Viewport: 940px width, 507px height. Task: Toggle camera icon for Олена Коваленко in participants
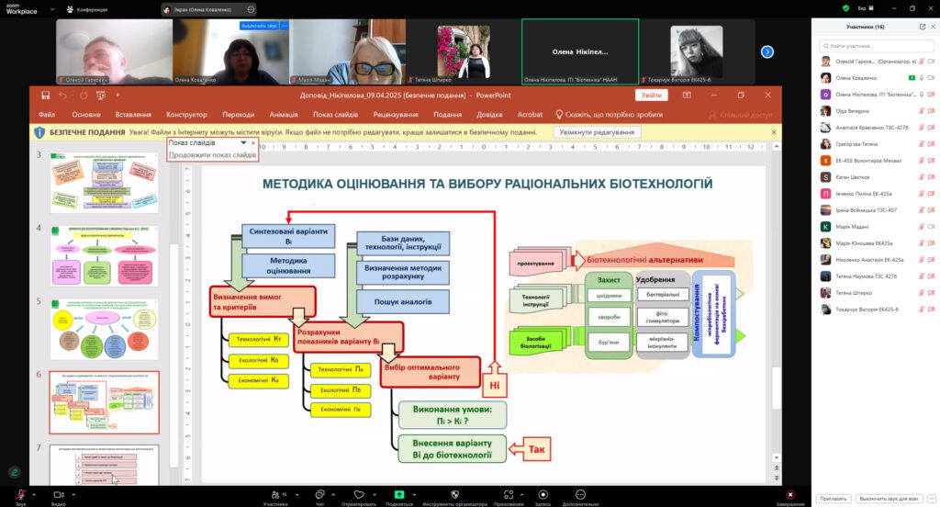click(931, 78)
